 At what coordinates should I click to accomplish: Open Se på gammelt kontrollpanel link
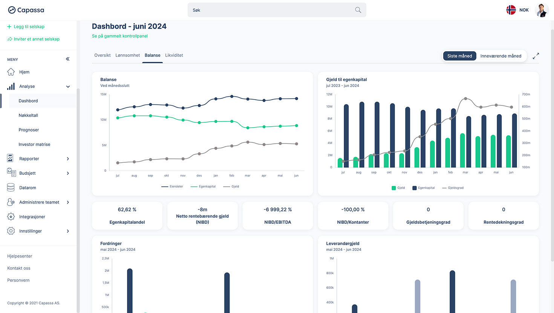(120, 36)
